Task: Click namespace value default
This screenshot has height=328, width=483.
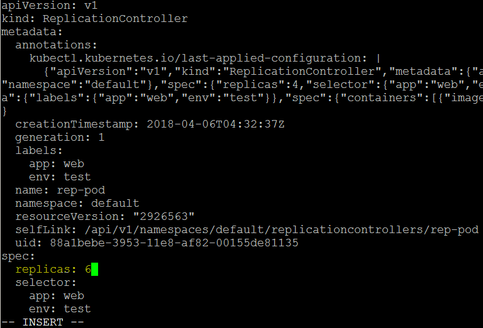Action: (115, 204)
